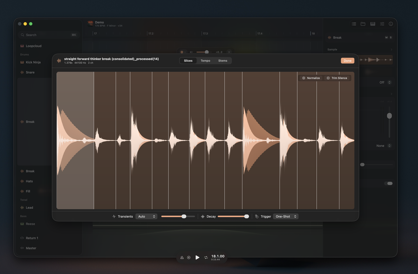Click the Normalize button
Screen dimensions: 418x274
point(311,78)
